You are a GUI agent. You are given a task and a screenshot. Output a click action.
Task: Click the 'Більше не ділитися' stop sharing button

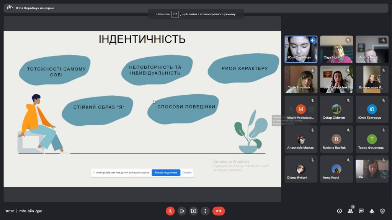(x=166, y=172)
